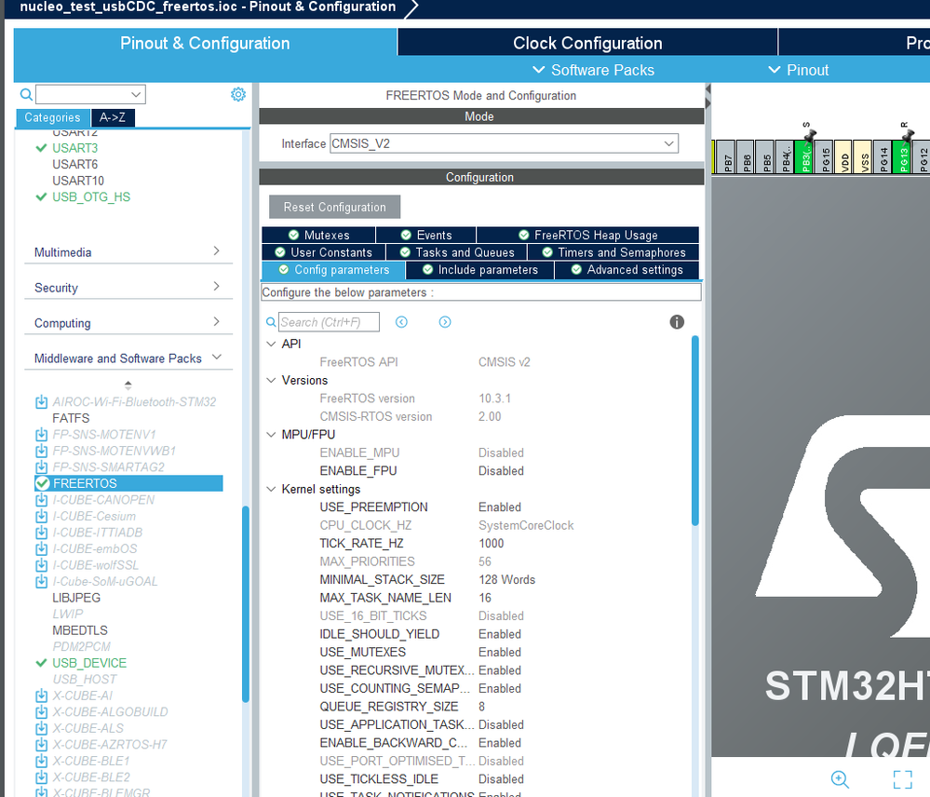
Task: Click download icon beside X-CUBE-ALGOBUILD
Action: coord(42,711)
